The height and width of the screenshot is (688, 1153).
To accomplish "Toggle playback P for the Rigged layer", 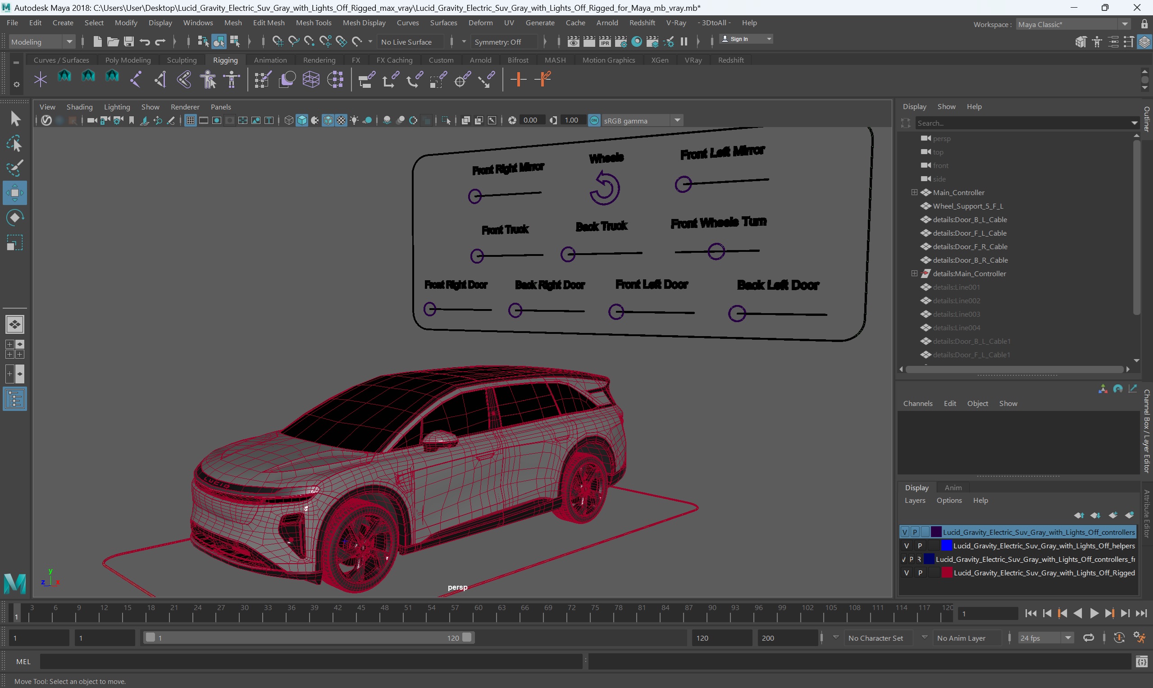I will pos(920,573).
